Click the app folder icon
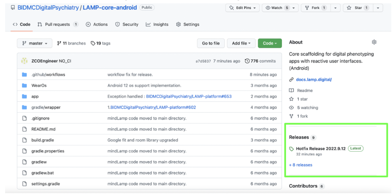The image size is (392, 195). click(x=24, y=96)
